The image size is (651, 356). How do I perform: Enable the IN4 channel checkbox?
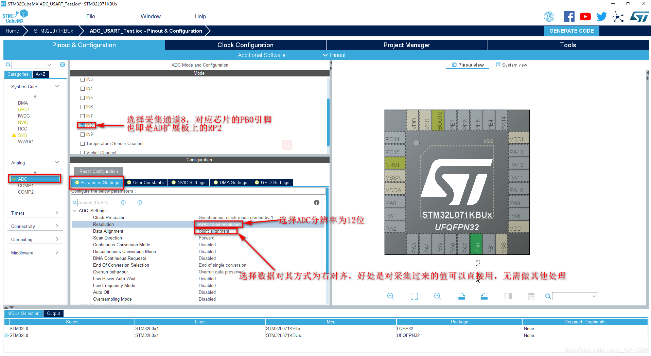click(83, 89)
